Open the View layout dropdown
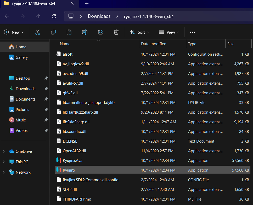Screen dimensions: 253x205 [x=169, y=32]
